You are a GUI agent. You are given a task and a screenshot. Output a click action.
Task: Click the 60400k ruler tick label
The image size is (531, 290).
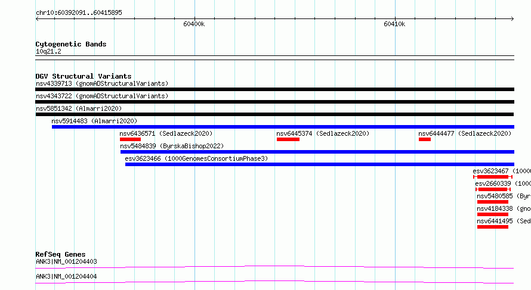tap(194, 24)
